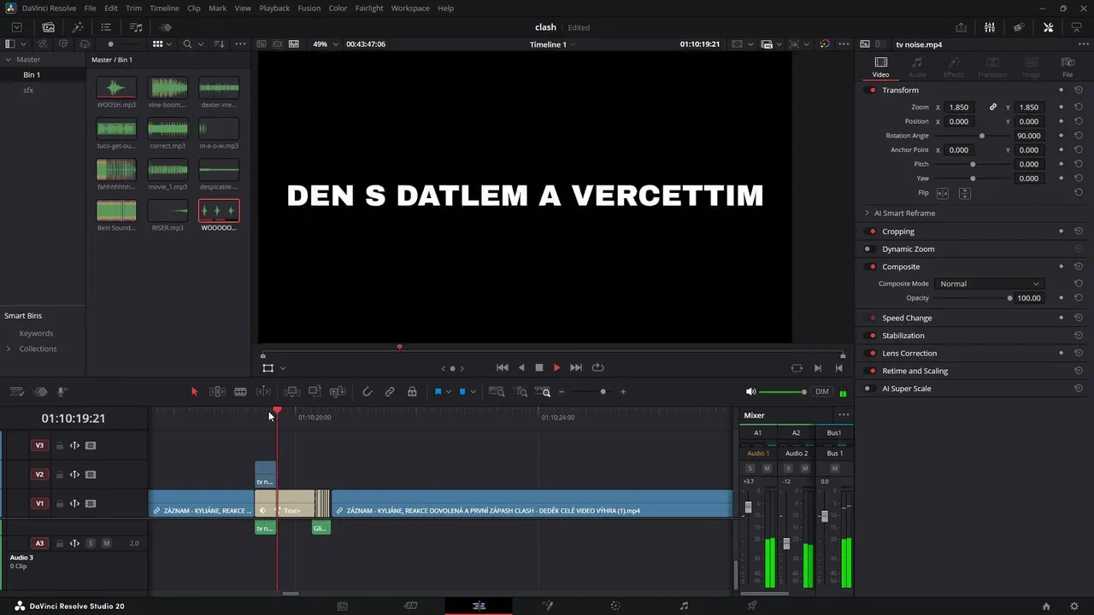Open the Flag color dropdown arrow
This screenshot has height=615, width=1094.
coord(448,392)
